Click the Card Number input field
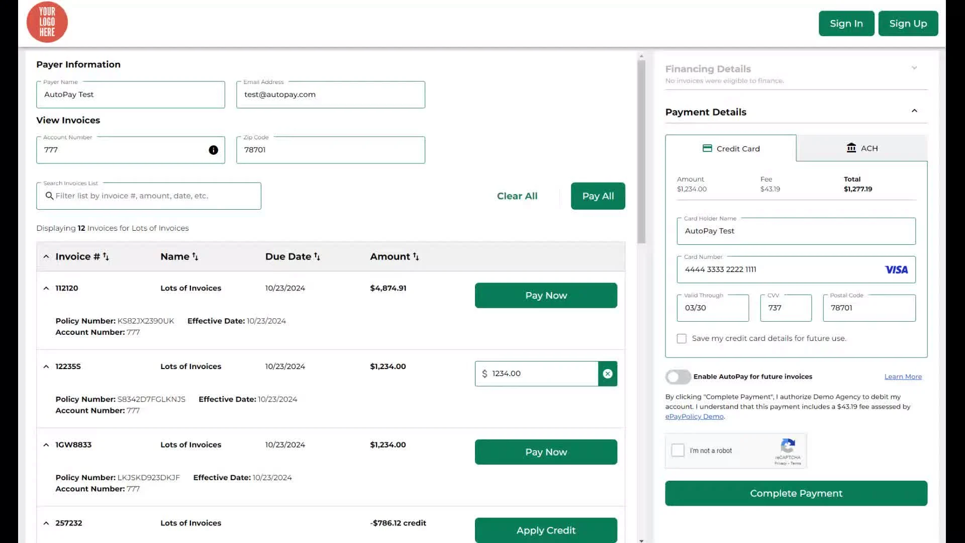965x543 pixels. [779, 269]
